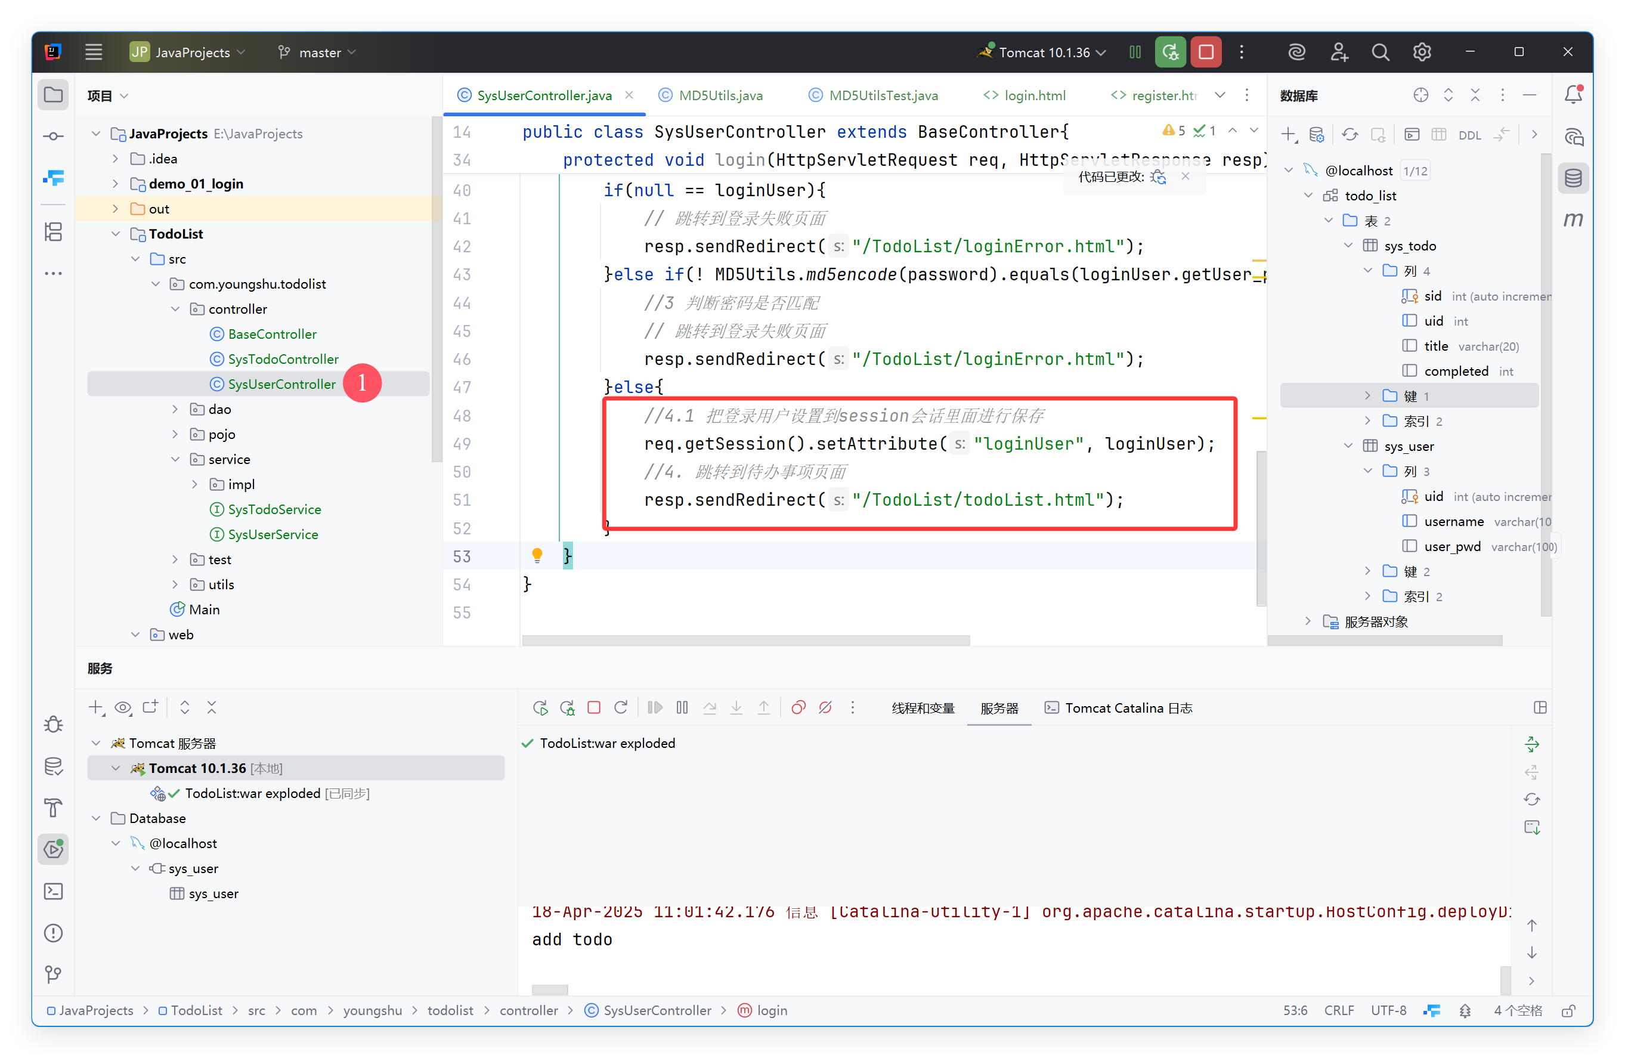Click the intention light bulb on line 53
The image size is (1625, 1058).
coord(537,555)
